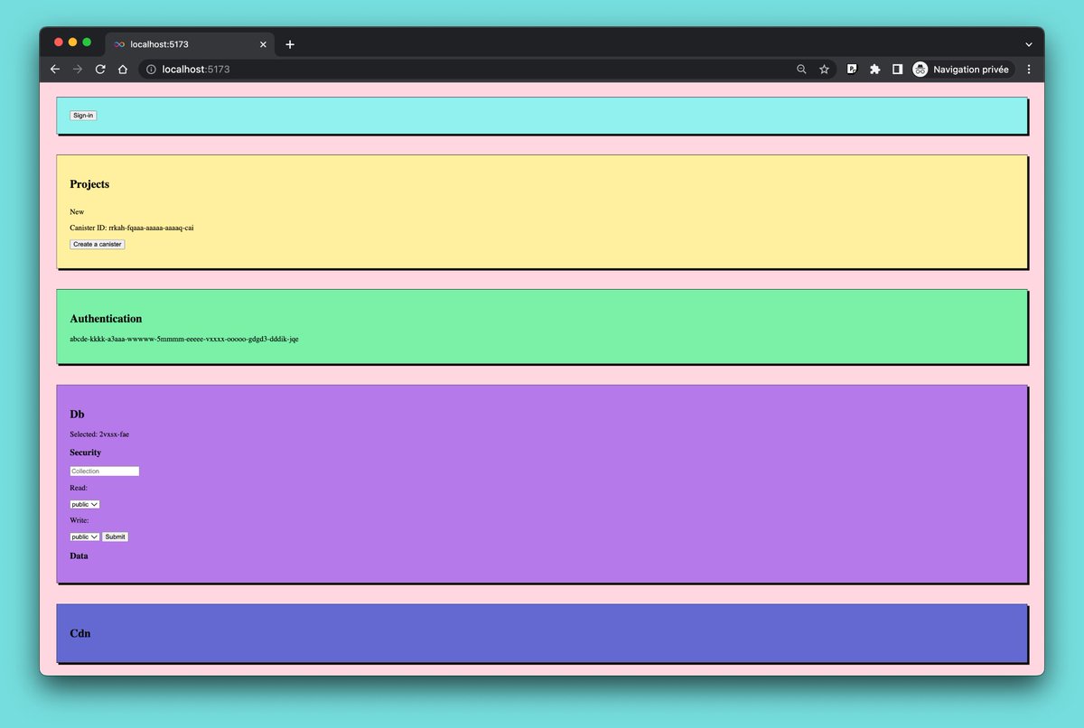Bookmark this page with the star icon
The height and width of the screenshot is (728, 1084).
[824, 69]
